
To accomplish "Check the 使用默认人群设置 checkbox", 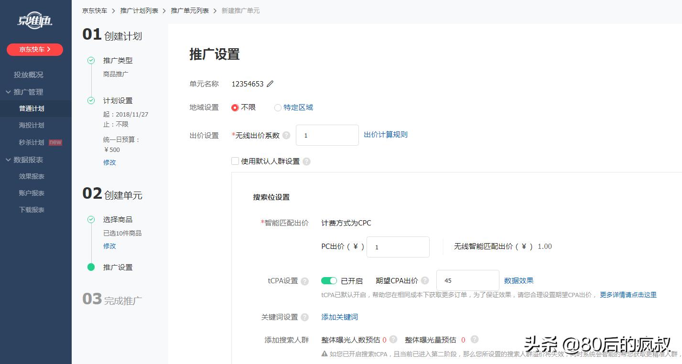I will (x=235, y=161).
